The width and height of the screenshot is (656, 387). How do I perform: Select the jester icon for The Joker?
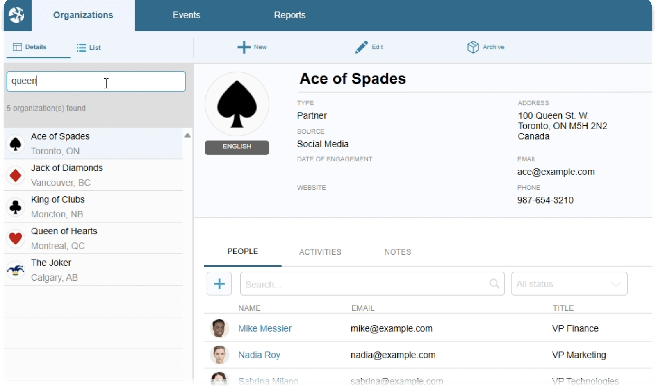[x=16, y=270]
